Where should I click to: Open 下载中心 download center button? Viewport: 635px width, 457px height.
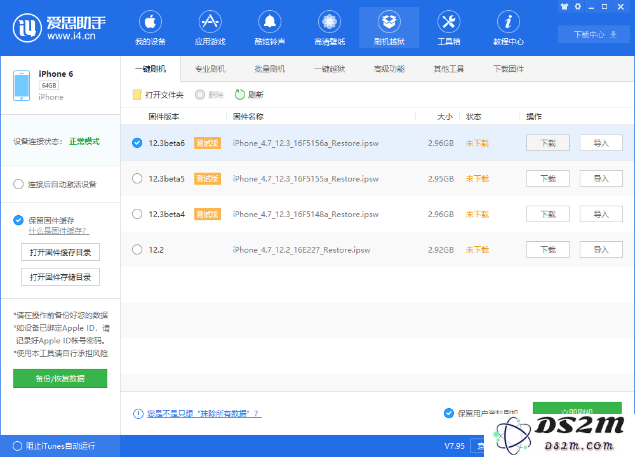point(594,34)
